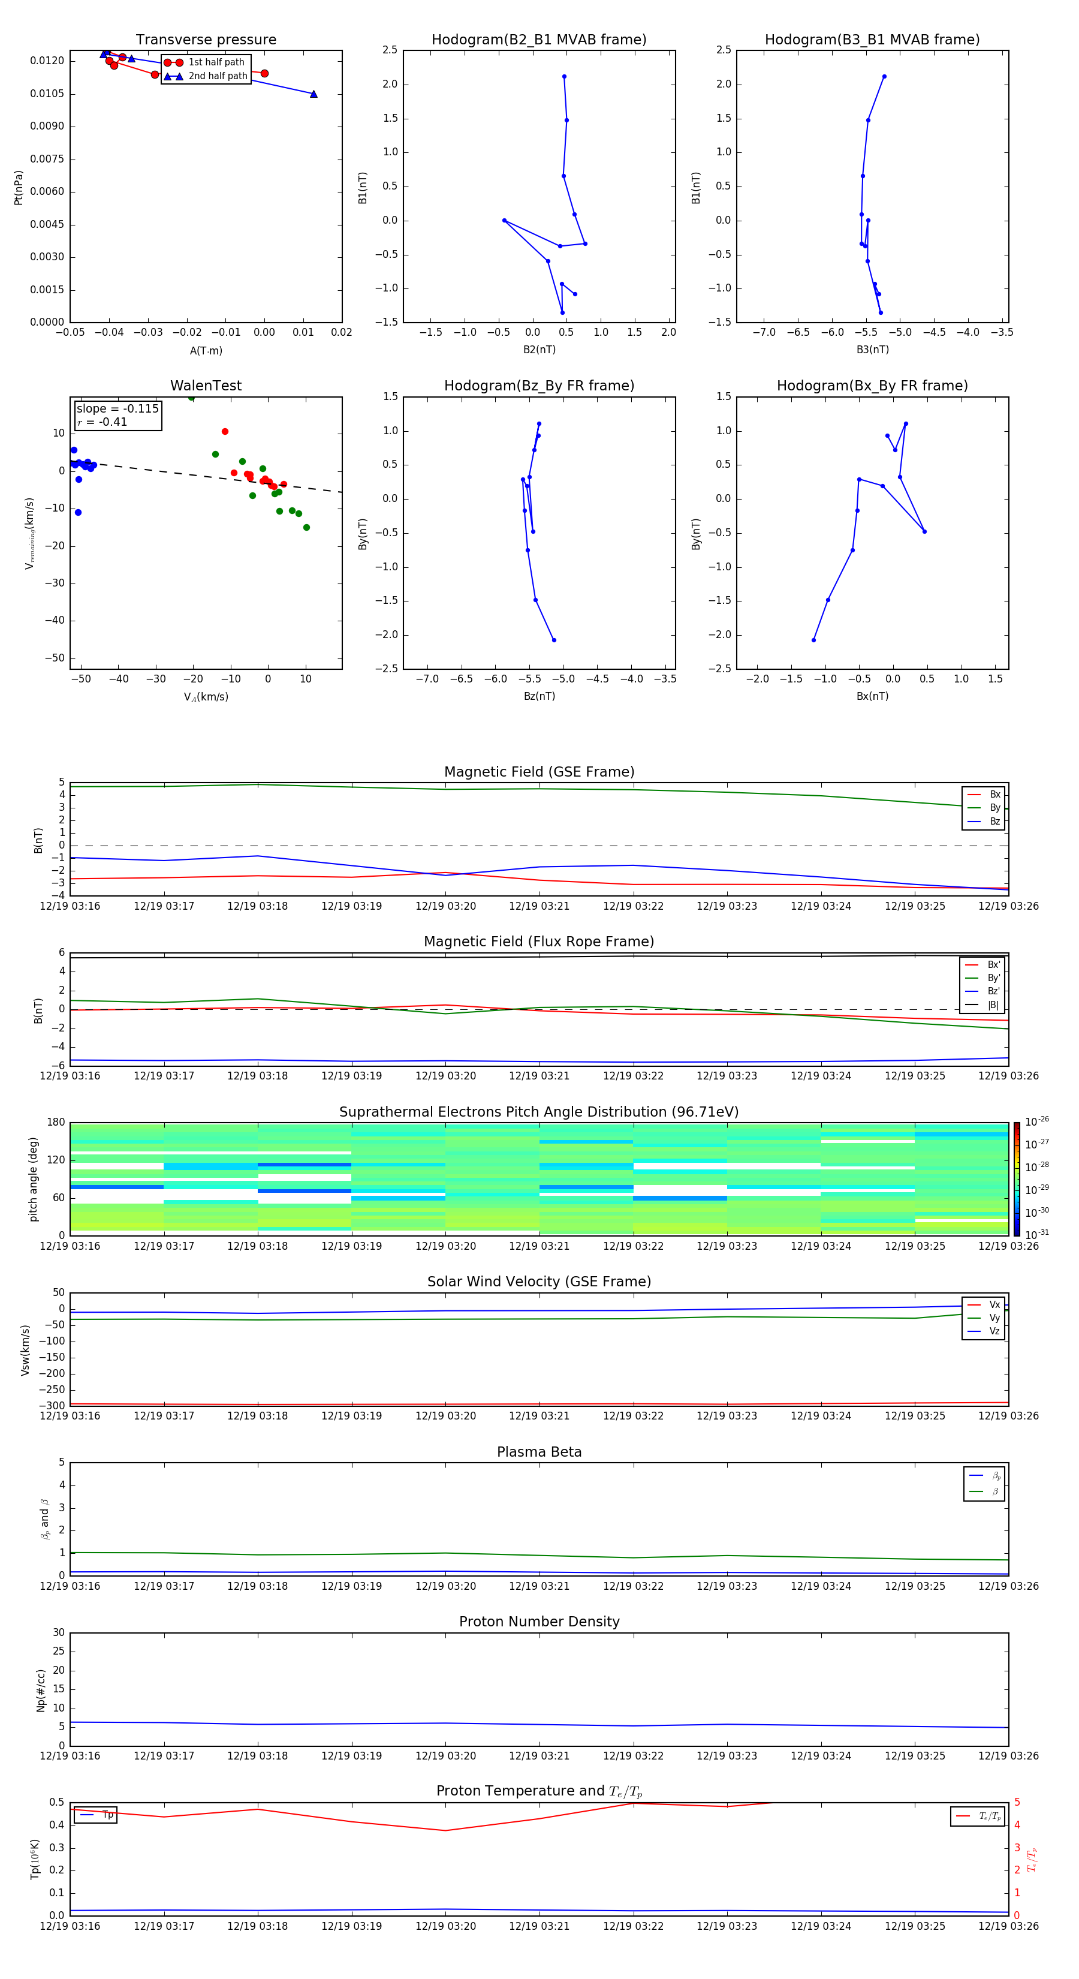Click the By legend entry in GSE panel
Screen dimensions: 1079x1979
(984, 808)
